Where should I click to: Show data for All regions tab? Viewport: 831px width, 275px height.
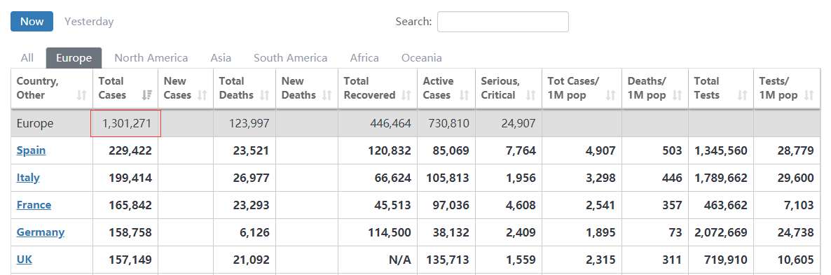click(27, 57)
